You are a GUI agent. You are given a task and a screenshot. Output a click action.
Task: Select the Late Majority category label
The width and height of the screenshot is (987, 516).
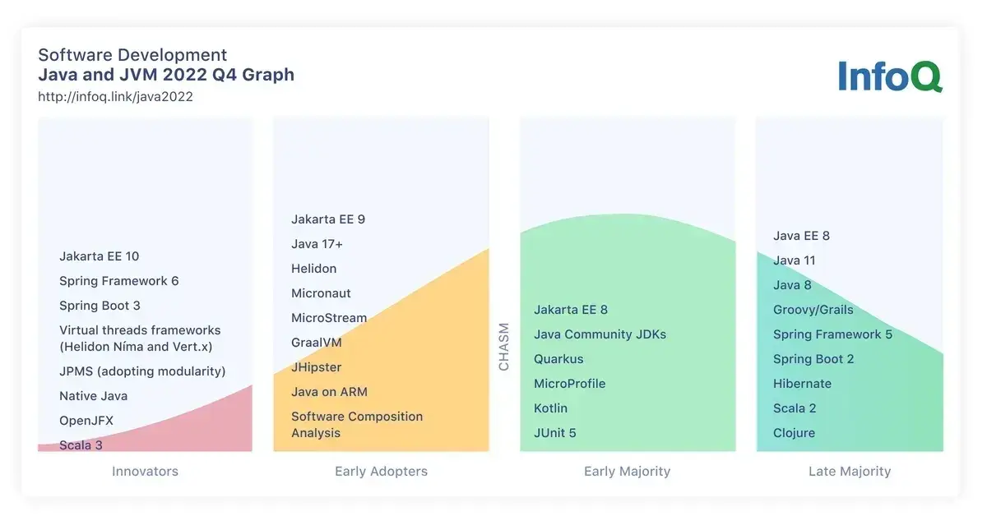(849, 472)
